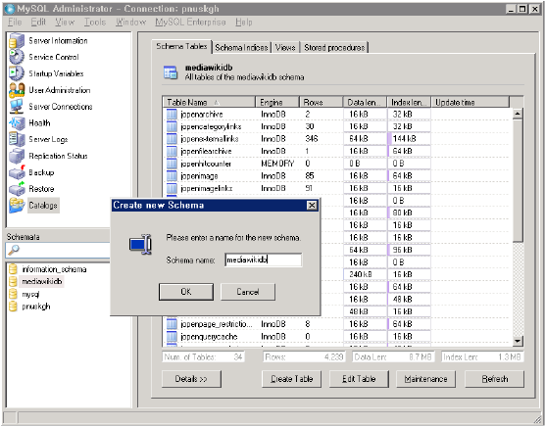Open the Health pulse icon
Viewport: 545px width, 426px height.
click(x=17, y=123)
